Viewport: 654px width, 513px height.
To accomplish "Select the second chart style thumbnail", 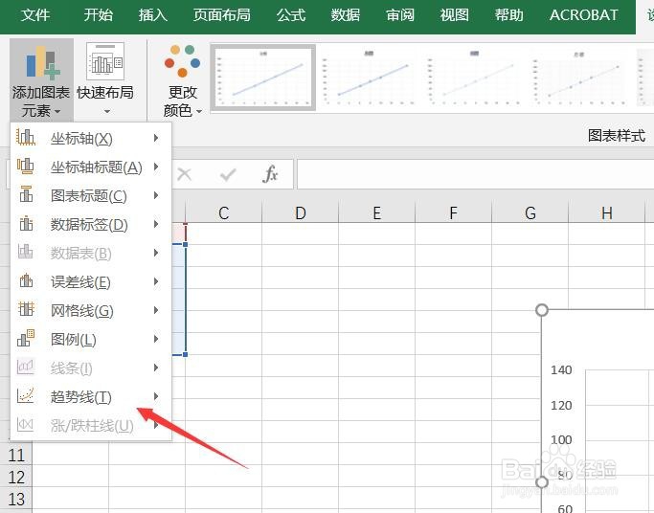I will tap(369, 78).
